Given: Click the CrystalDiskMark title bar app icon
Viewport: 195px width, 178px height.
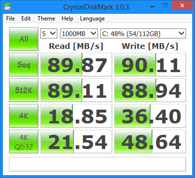Looking at the screenshot, I should point(8,7).
